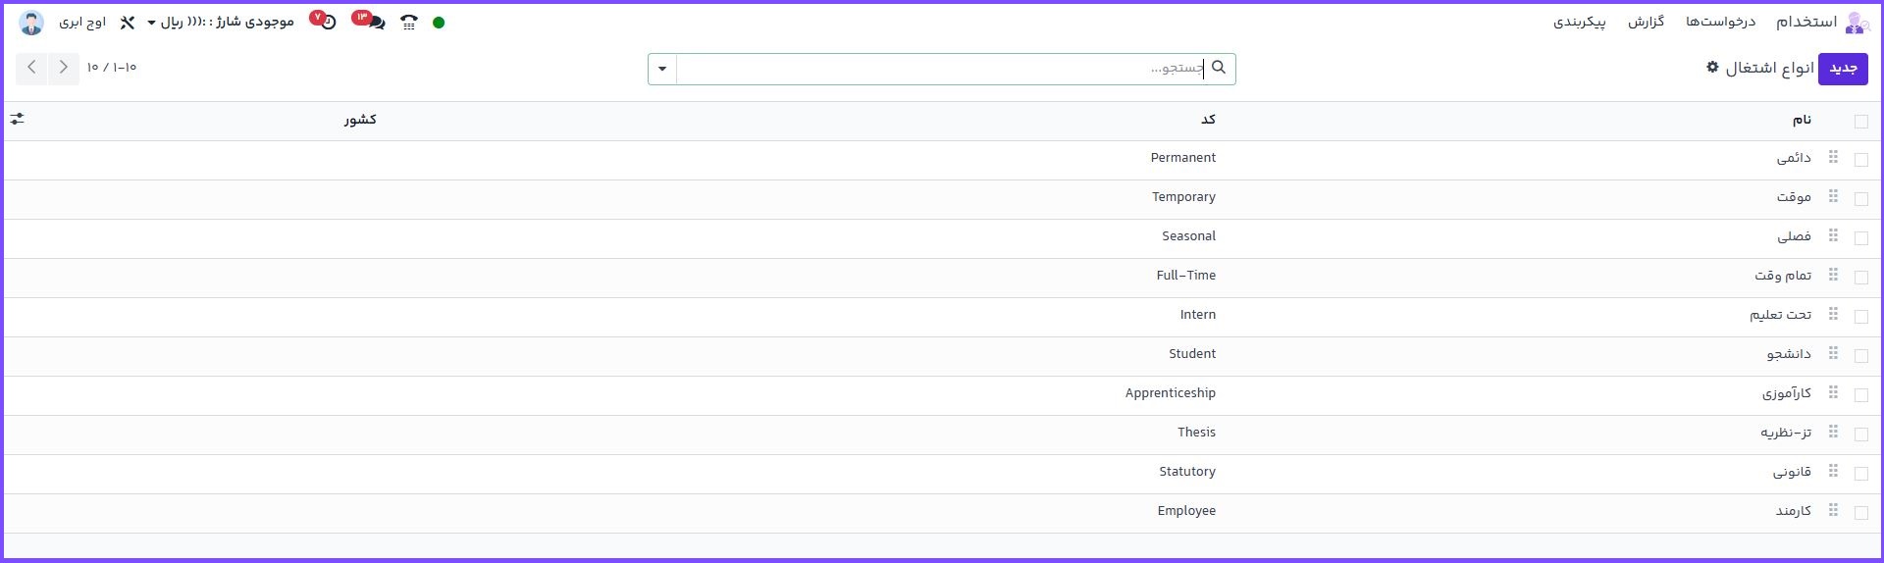Image resolution: width=1884 pixels, height=563 pixels.
Task: Open the debug tools wrench icon
Action: [x=128, y=23]
